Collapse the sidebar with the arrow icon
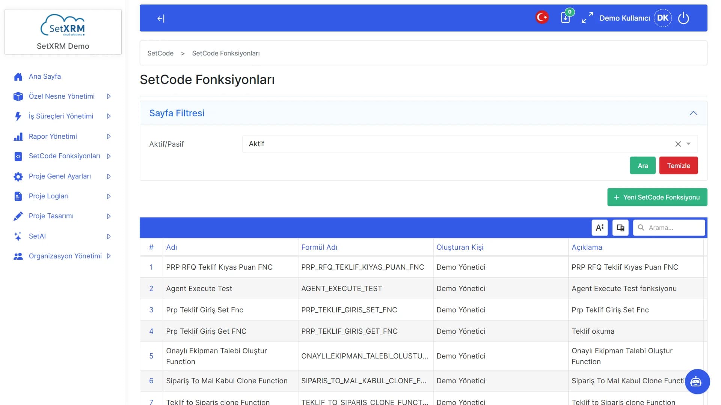 pyautogui.click(x=161, y=18)
